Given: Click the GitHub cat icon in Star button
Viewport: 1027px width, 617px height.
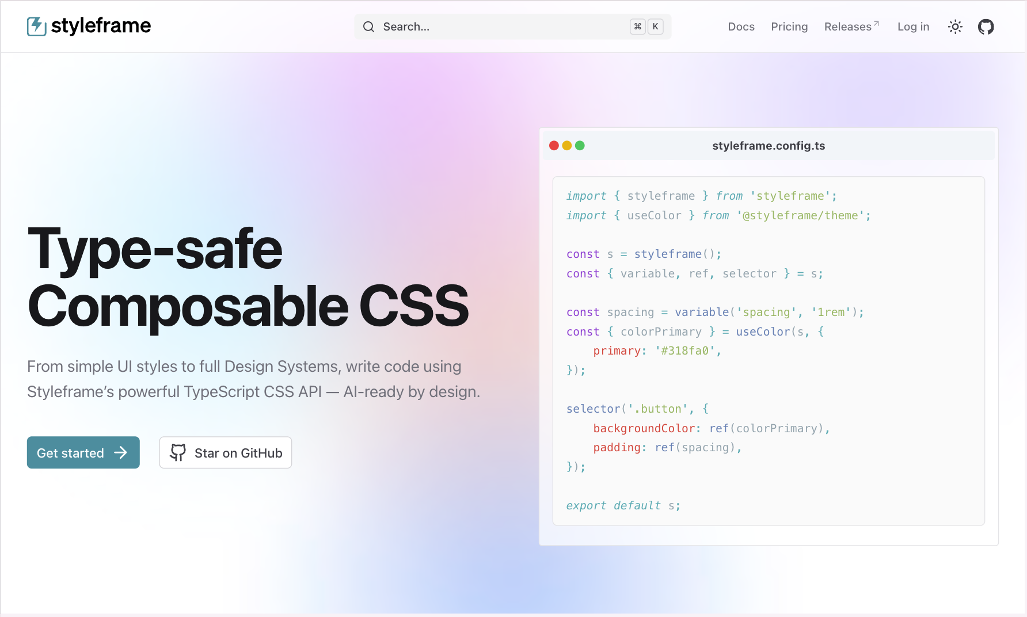Looking at the screenshot, I should tap(178, 453).
